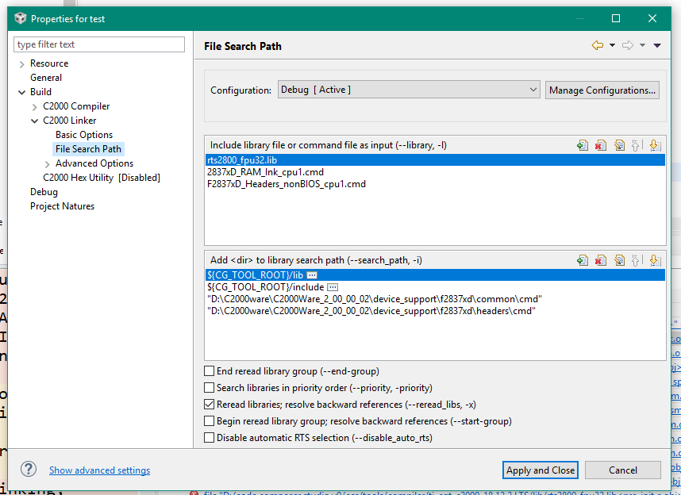Click Add icon in library search path list

click(583, 259)
